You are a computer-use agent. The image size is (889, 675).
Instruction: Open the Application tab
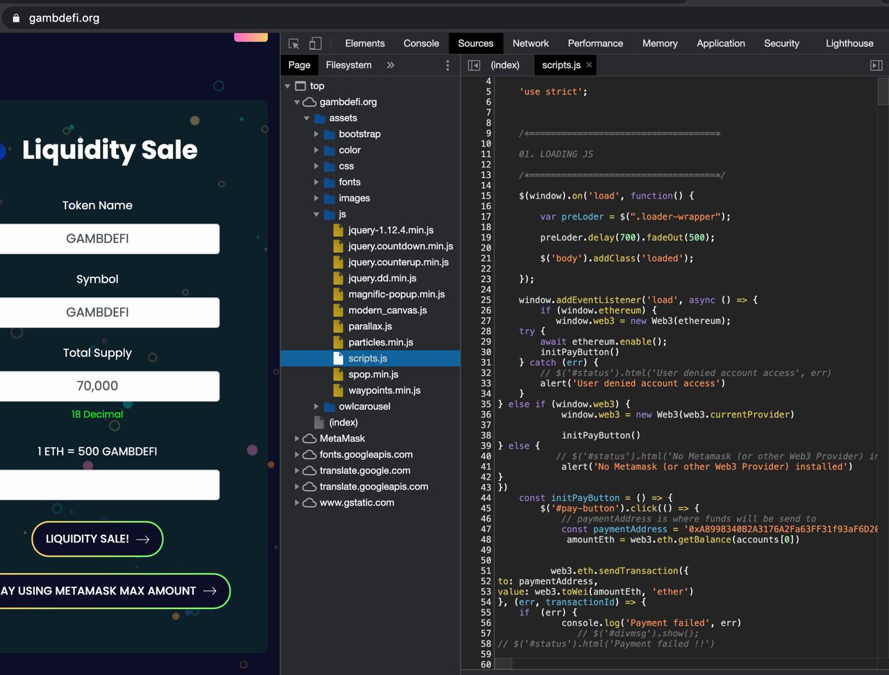pos(721,43)
